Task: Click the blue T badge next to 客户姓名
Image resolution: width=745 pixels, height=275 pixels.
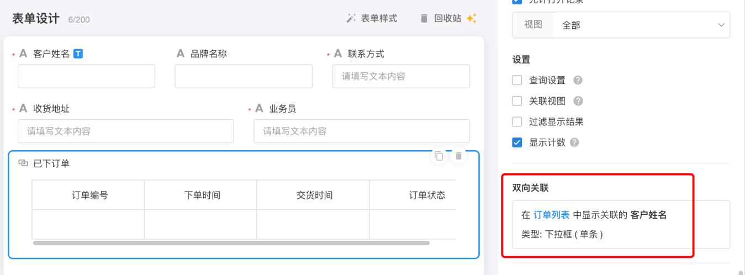Action: 78,54
